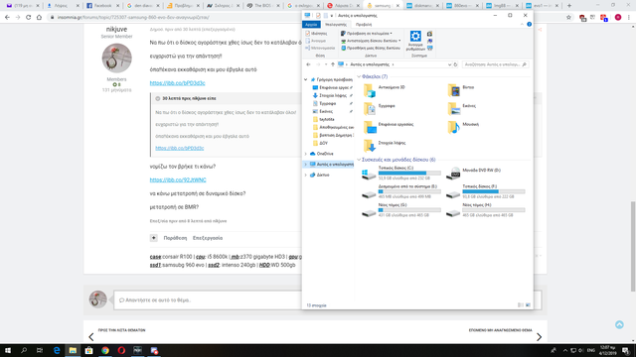Screen dimensions: 636x357
Task: Collapse the Explorer ribbon with the chevron
Action: [522, 24]
